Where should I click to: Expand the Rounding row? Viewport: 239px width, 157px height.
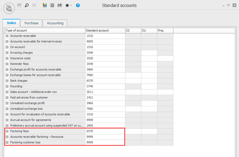(7, 87)
